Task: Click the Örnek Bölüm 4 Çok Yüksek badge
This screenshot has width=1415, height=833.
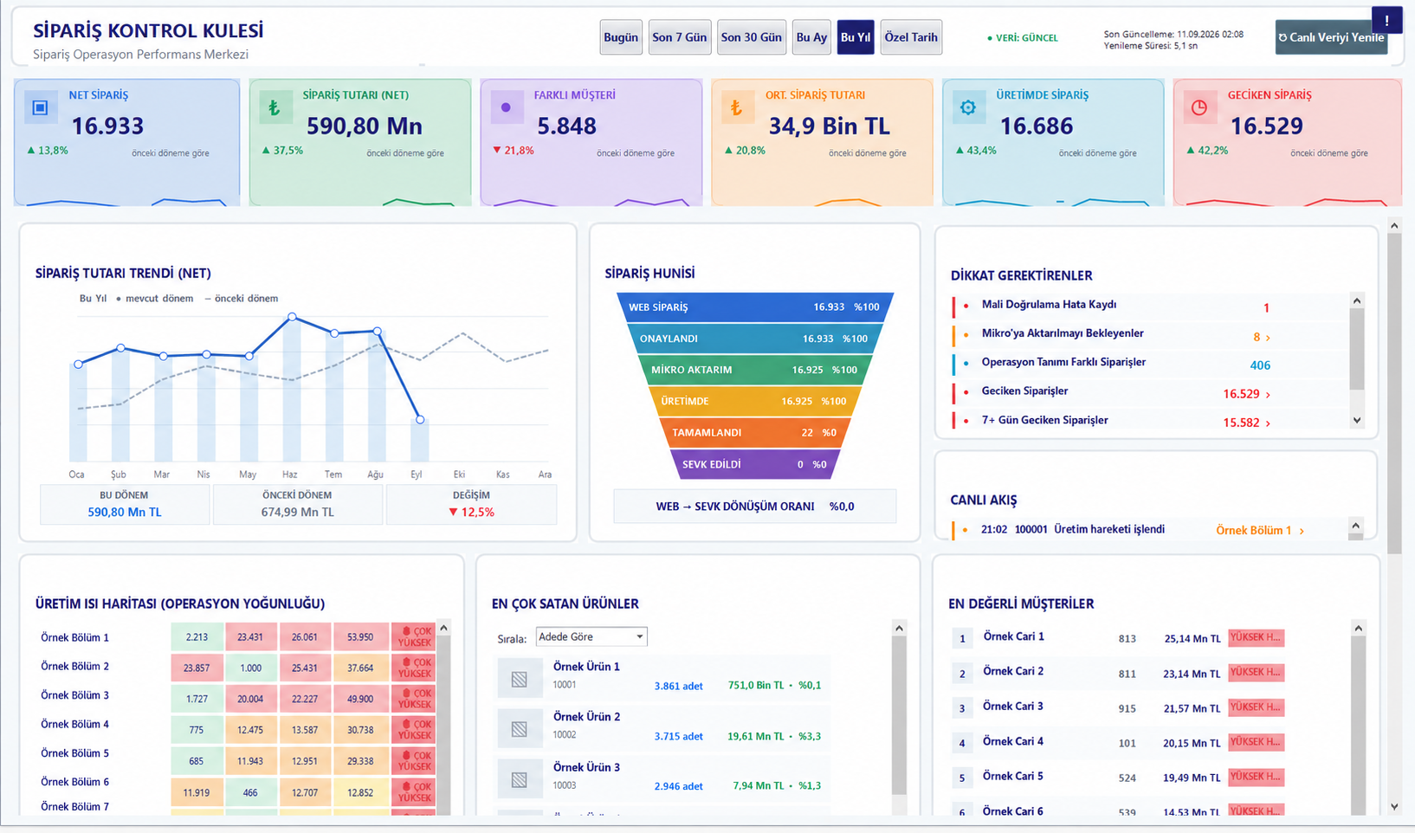Action: [x=414, y=730]
